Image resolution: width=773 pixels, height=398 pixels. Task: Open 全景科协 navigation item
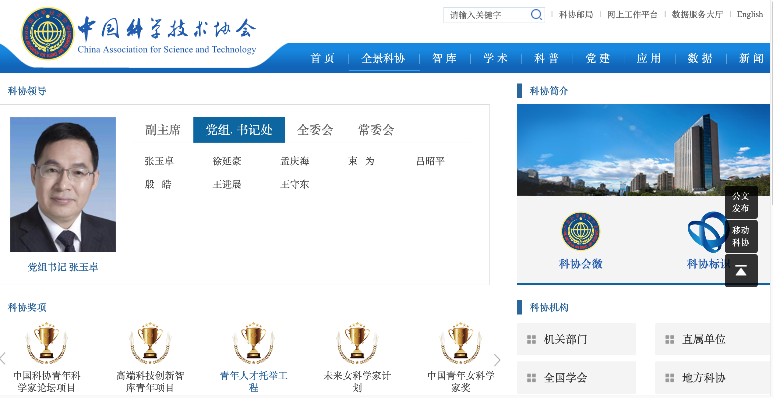383,58
